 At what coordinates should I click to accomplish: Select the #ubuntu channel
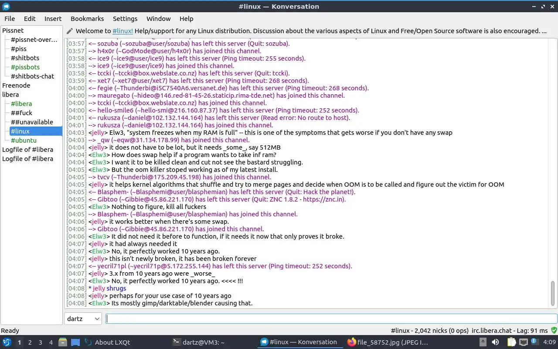(x=24, y=140)
